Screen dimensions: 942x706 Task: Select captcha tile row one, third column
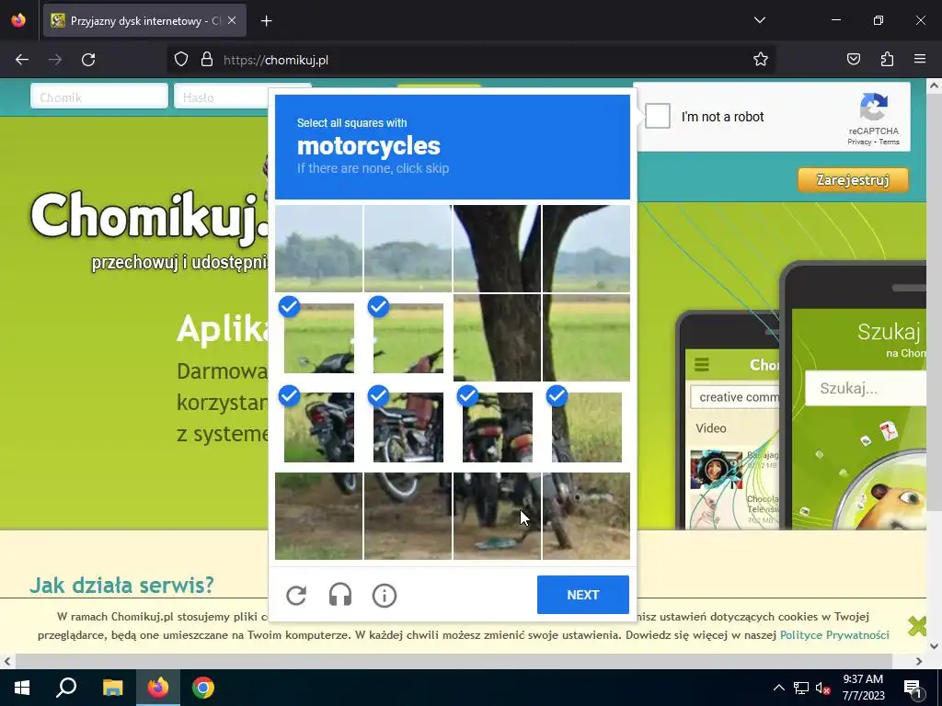tap(498, 248)
